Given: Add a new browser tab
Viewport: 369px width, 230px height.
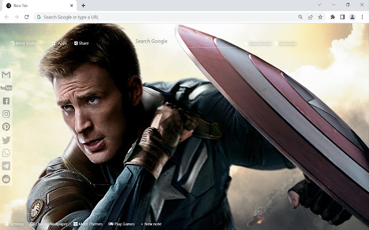Looking at the screenshot, I should tap(83, 5).
